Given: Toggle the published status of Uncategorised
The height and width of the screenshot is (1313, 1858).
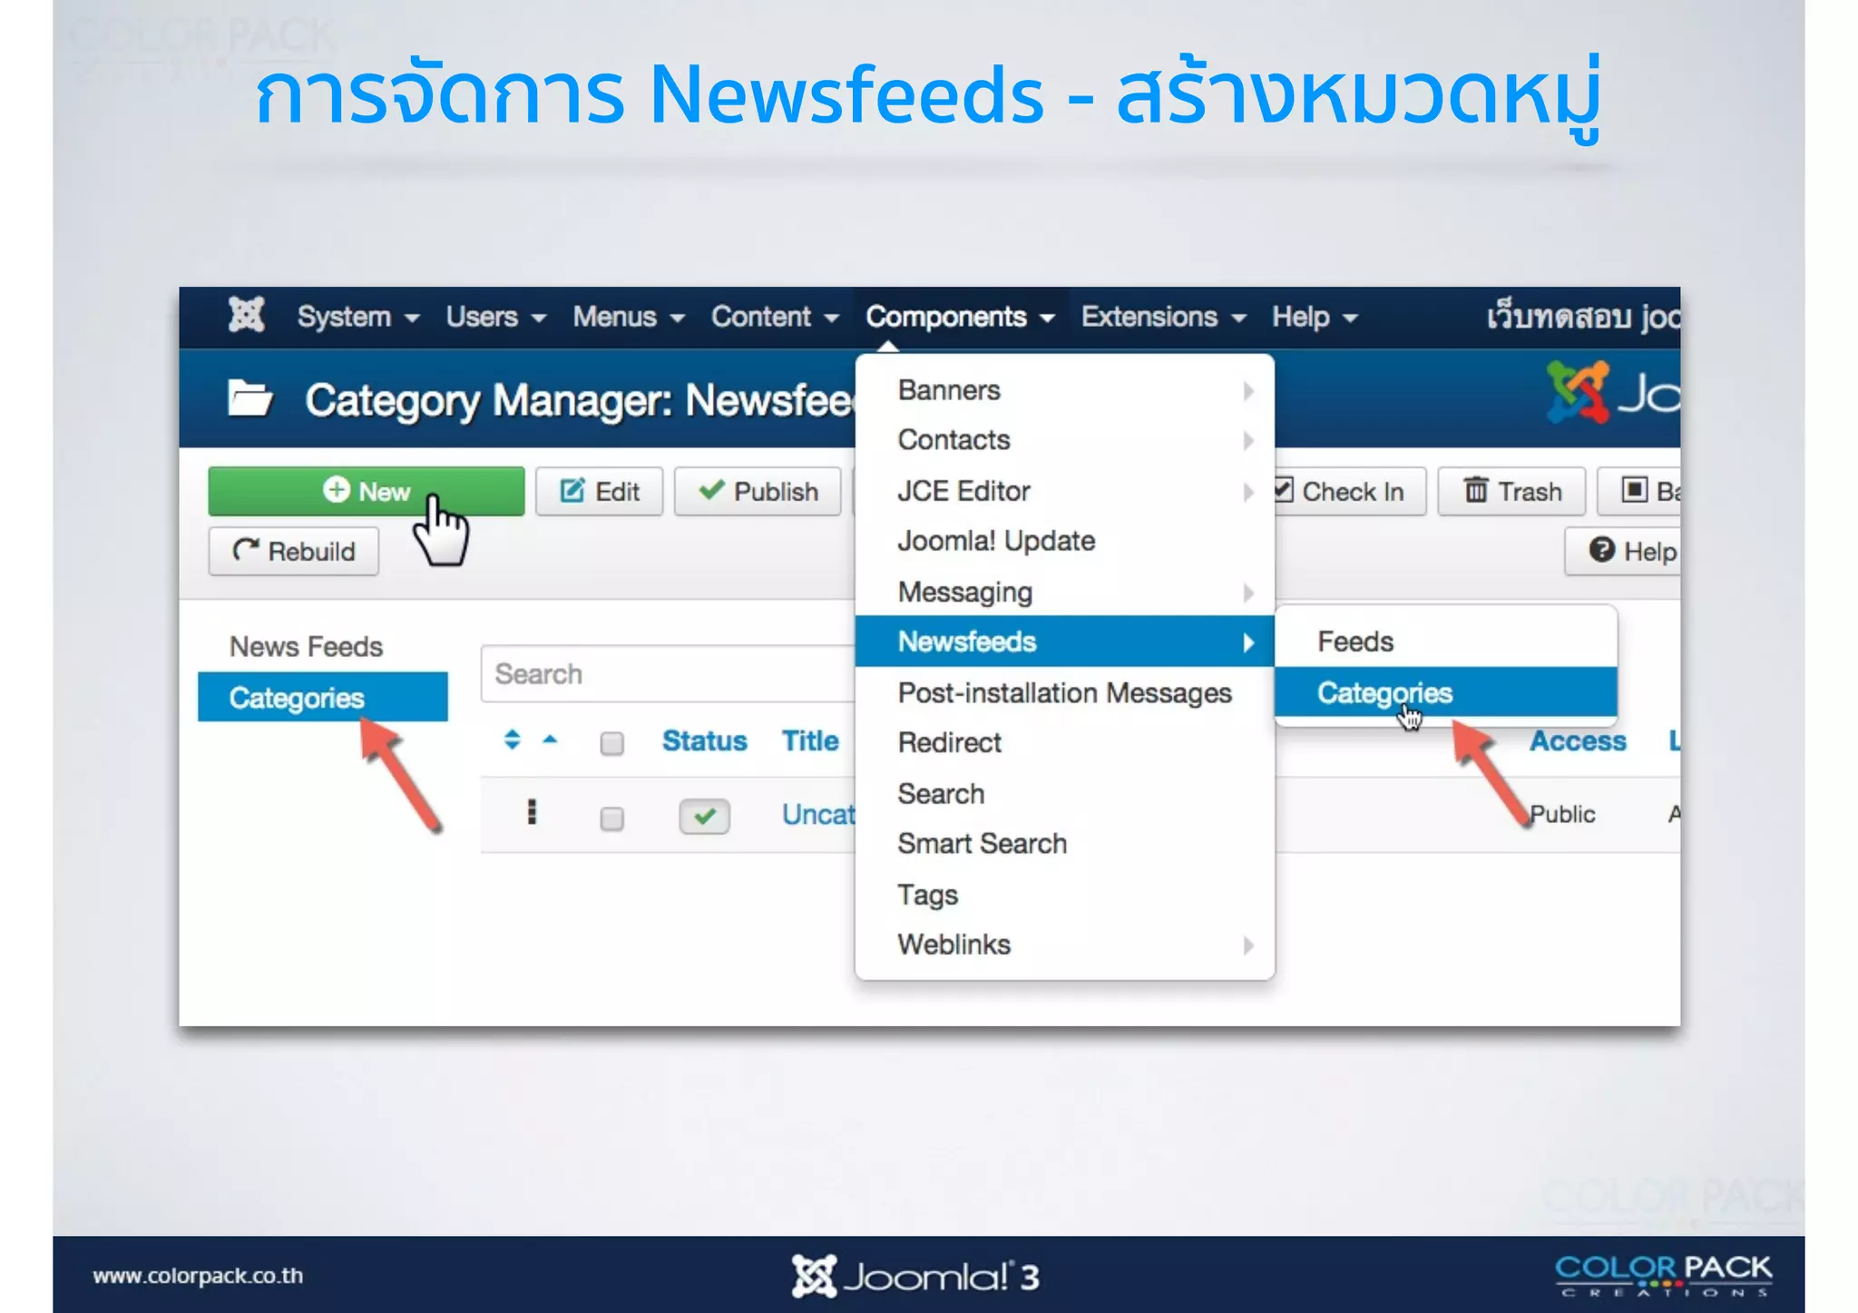Looking at the screenshot, I should point(704,816).
